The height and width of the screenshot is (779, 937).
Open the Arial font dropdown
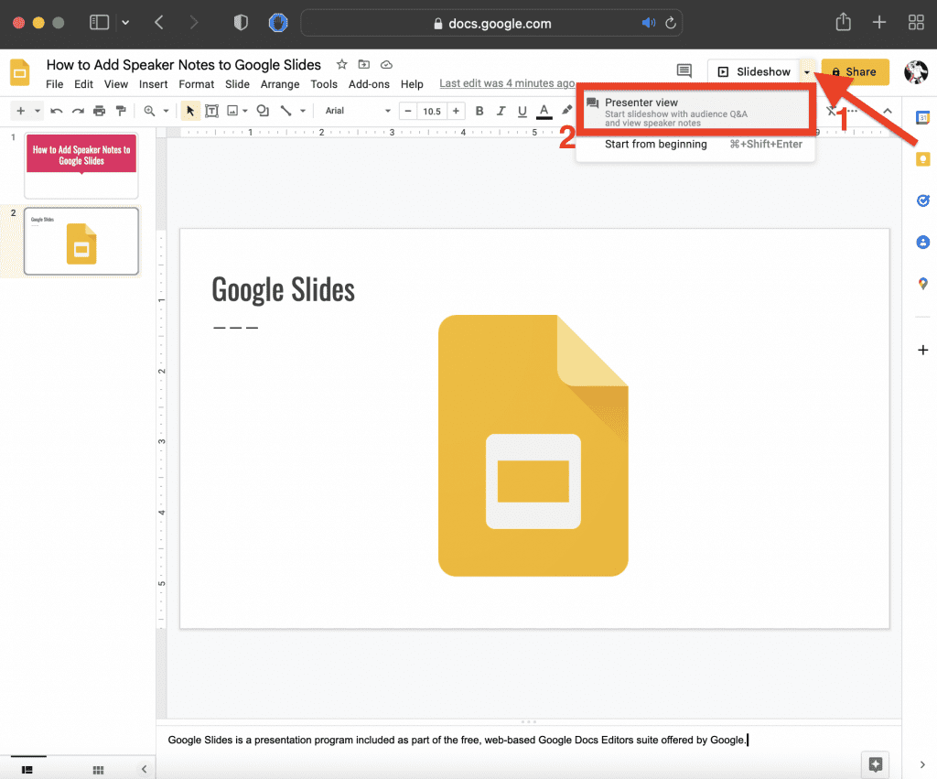pyautogui.click(x=357, y=111)
